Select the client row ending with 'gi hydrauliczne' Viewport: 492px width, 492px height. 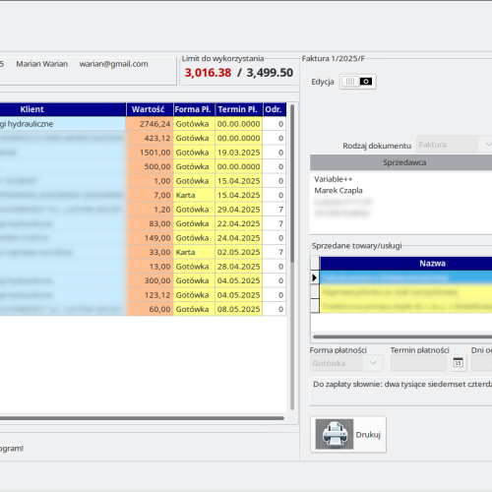point(62,124)
